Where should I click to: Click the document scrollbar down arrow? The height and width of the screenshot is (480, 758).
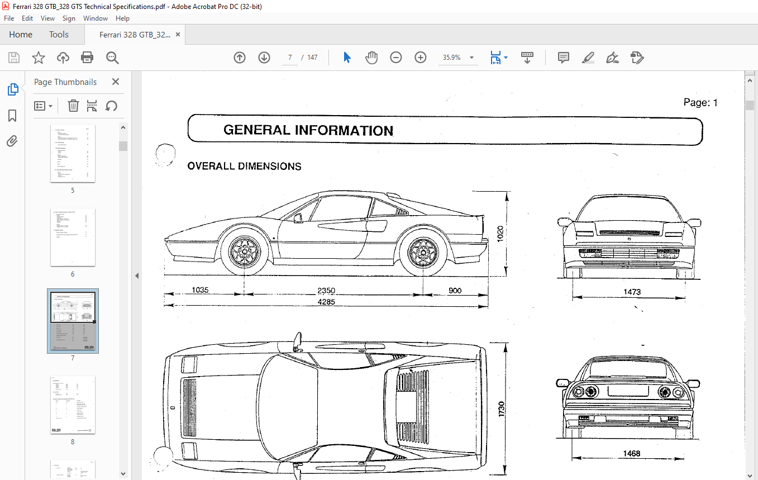750,474
